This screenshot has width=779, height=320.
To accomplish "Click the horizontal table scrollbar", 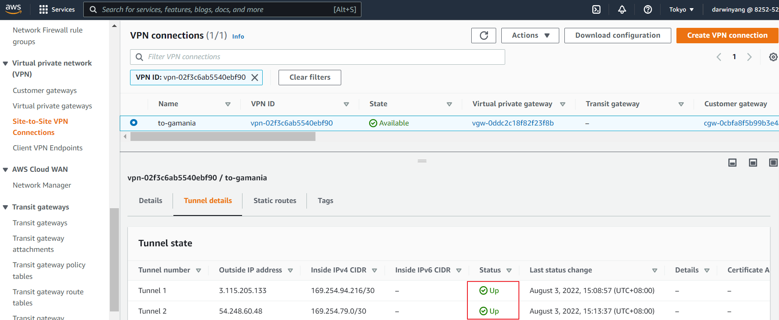I will pos(223,137).
